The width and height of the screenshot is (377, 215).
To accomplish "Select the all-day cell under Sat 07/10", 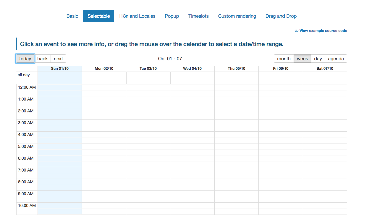I will 325,78.
